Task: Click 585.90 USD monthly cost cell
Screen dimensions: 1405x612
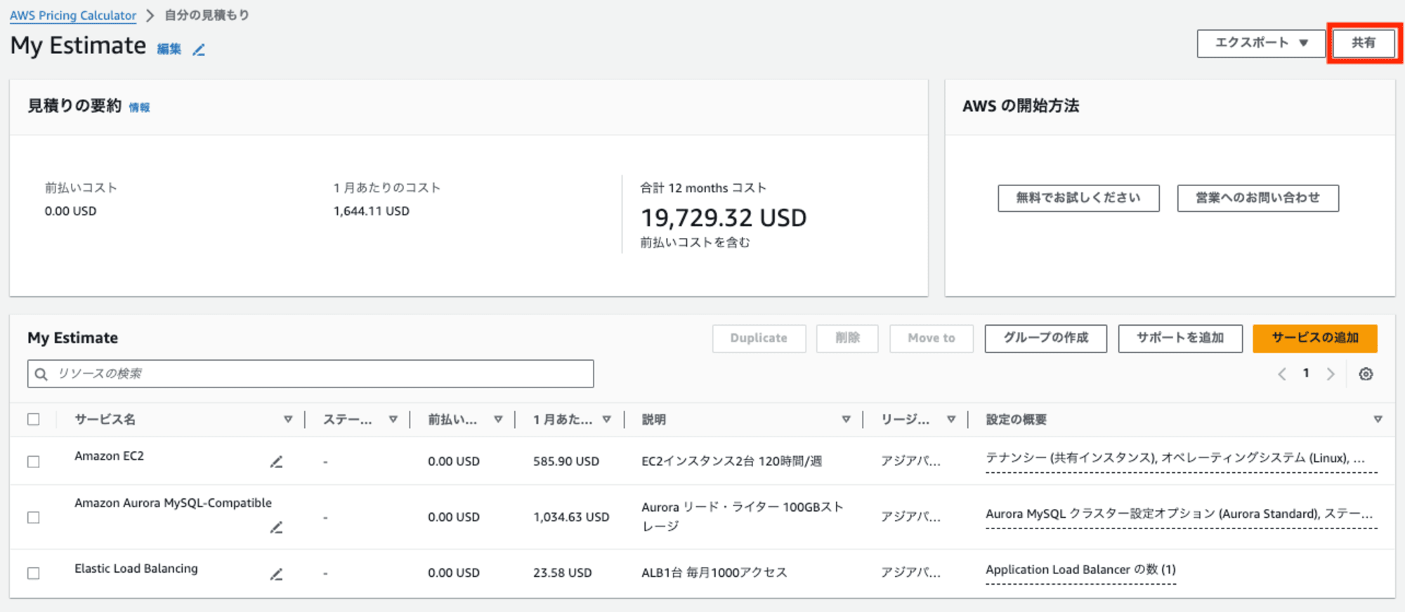Action: pos(566,461)
